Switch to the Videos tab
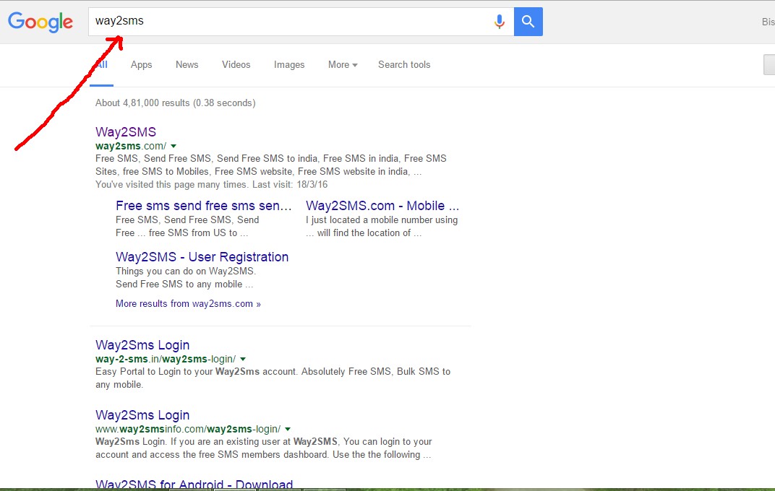 coord(236,65)
